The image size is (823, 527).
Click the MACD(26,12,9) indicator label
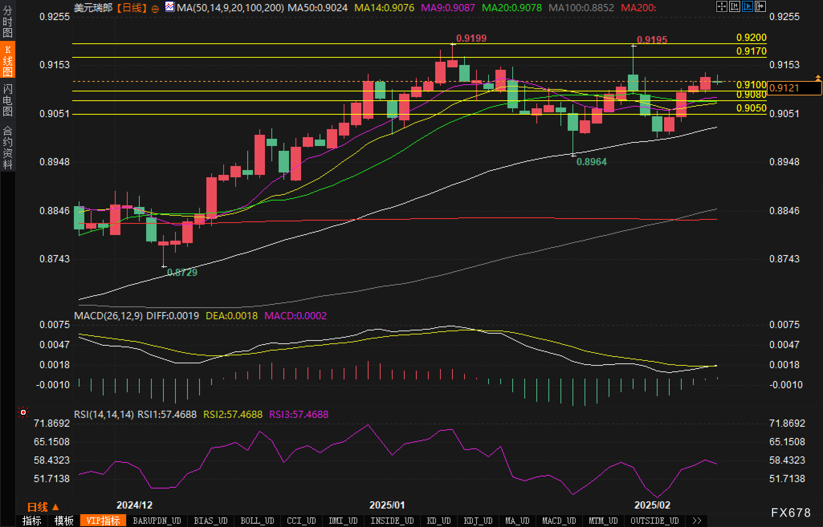tap(108, 316)
